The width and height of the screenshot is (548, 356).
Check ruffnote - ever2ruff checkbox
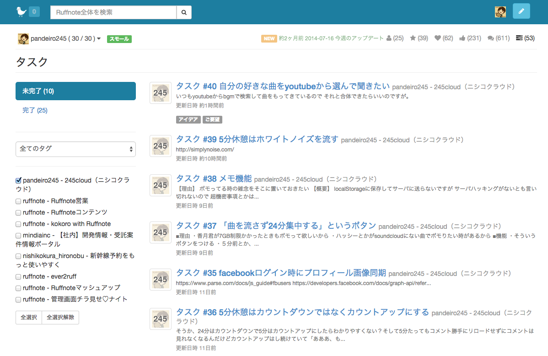tap(18, 277)
